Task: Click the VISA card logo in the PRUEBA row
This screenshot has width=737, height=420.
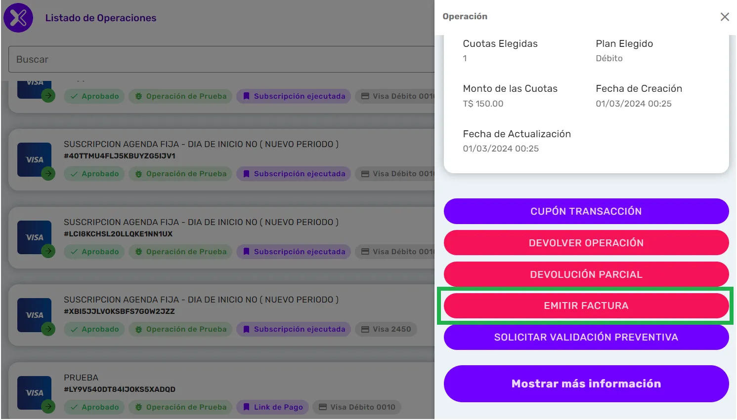Action: tap(35, 393)
